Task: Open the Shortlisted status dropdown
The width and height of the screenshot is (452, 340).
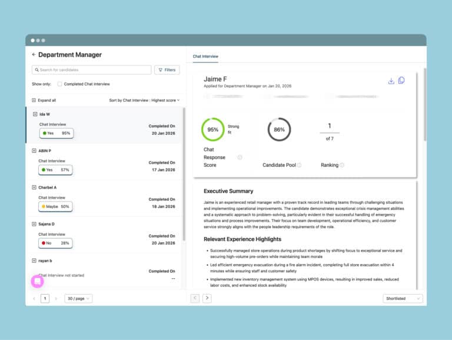Action: pos(403,298)
